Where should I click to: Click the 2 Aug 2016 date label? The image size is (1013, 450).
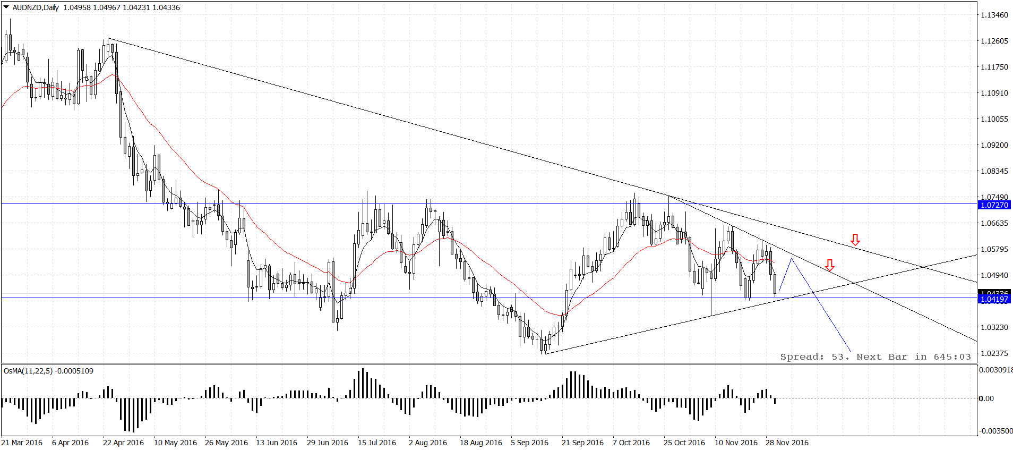click(428, 443)
